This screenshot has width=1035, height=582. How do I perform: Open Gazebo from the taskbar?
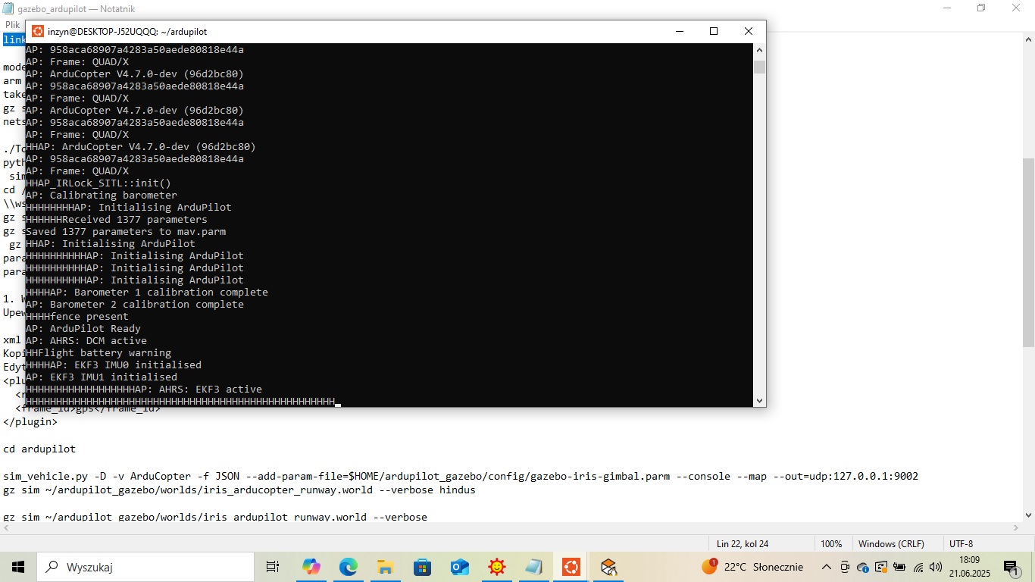[608, 566]
